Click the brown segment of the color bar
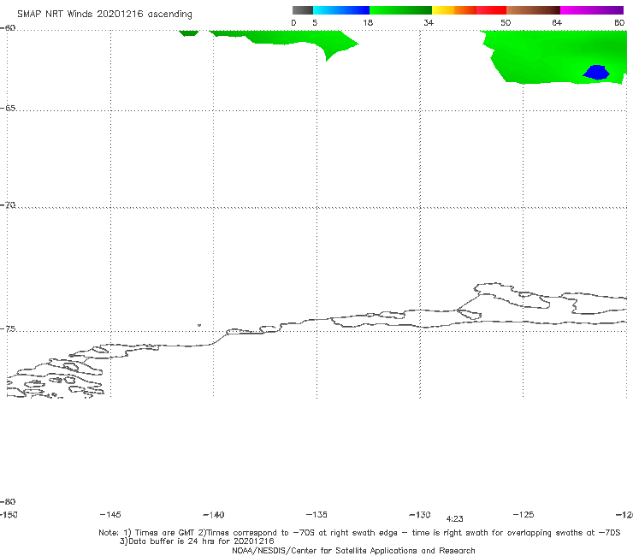The height and width of the screenshot is (556, 633). pos(533,10)
